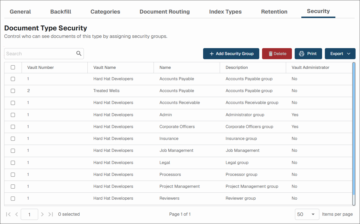Check the Reviewers row checkbox

pos(13,198)
